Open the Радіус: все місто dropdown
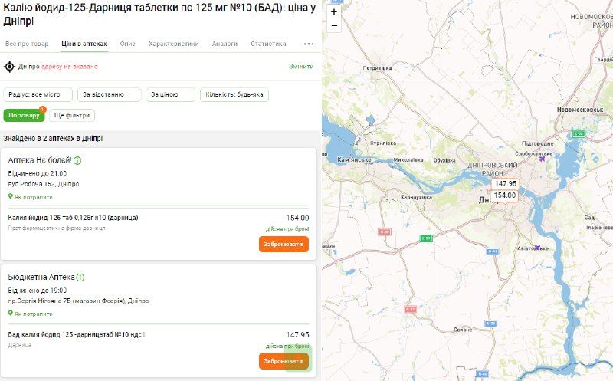 [38, 94]
